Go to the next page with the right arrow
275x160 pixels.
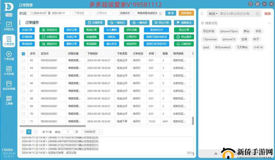[x=36, y=132]
